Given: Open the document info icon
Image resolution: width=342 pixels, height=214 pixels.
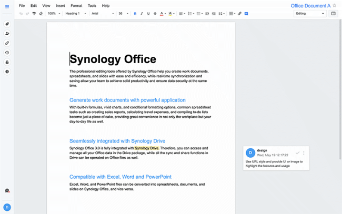Looking at the screenshot, I should coord(7,72).
